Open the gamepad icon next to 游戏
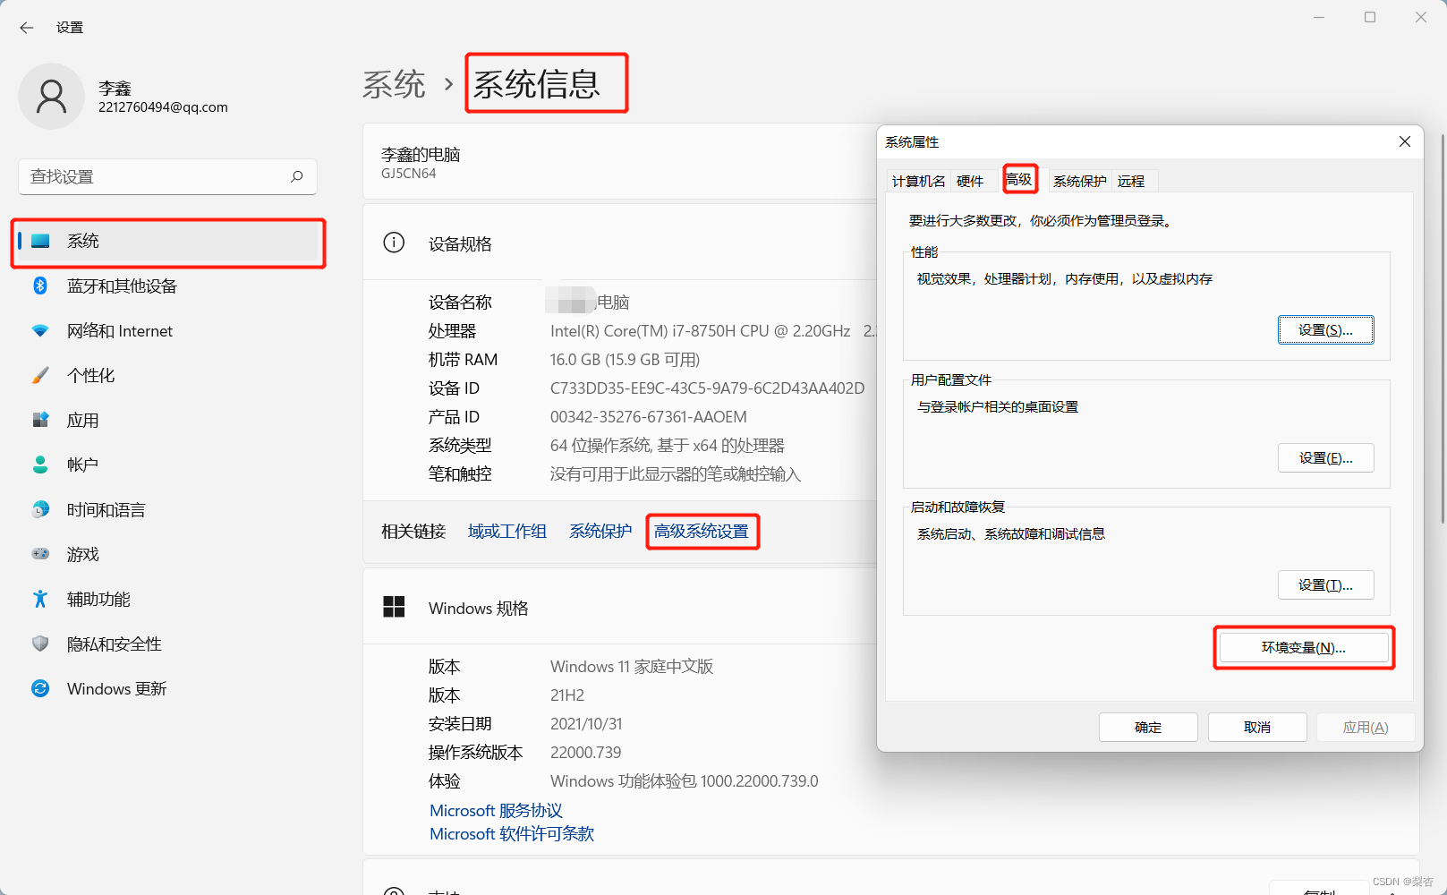The image size is (1447, 895). coord(40,554)
